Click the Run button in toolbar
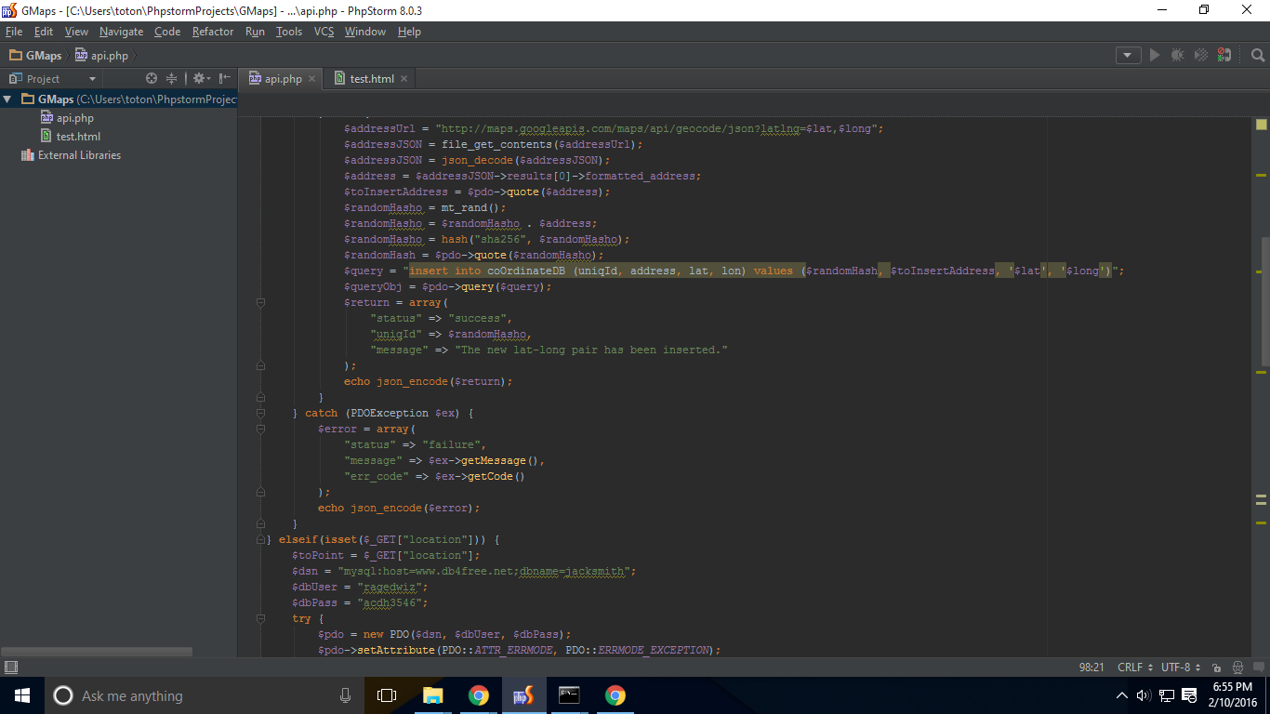This screenshot has height=714, width=1270. pyautogui.click(x=1155, y=55)
